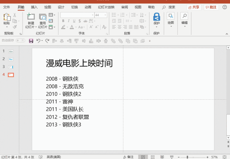Start slideshow from the status bar icon
Viewport: 230px width, 159px height.
click(x=172, y=157)
